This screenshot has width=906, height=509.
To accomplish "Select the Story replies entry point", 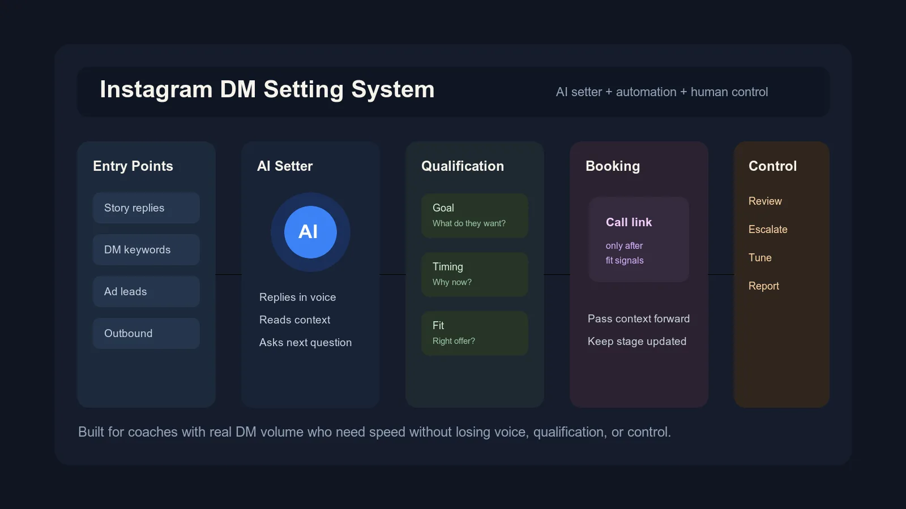I will tap(146, 208).
